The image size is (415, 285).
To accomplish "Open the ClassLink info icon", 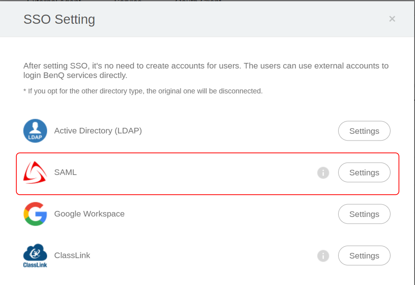I will point(323,256).
